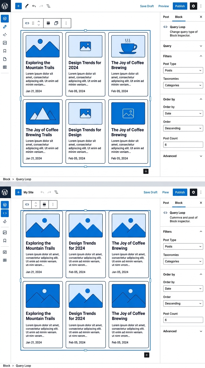This screenshot has width=205, height=368.
Task: Click Save Draft in top editor
Action: [x=147, y=6]
